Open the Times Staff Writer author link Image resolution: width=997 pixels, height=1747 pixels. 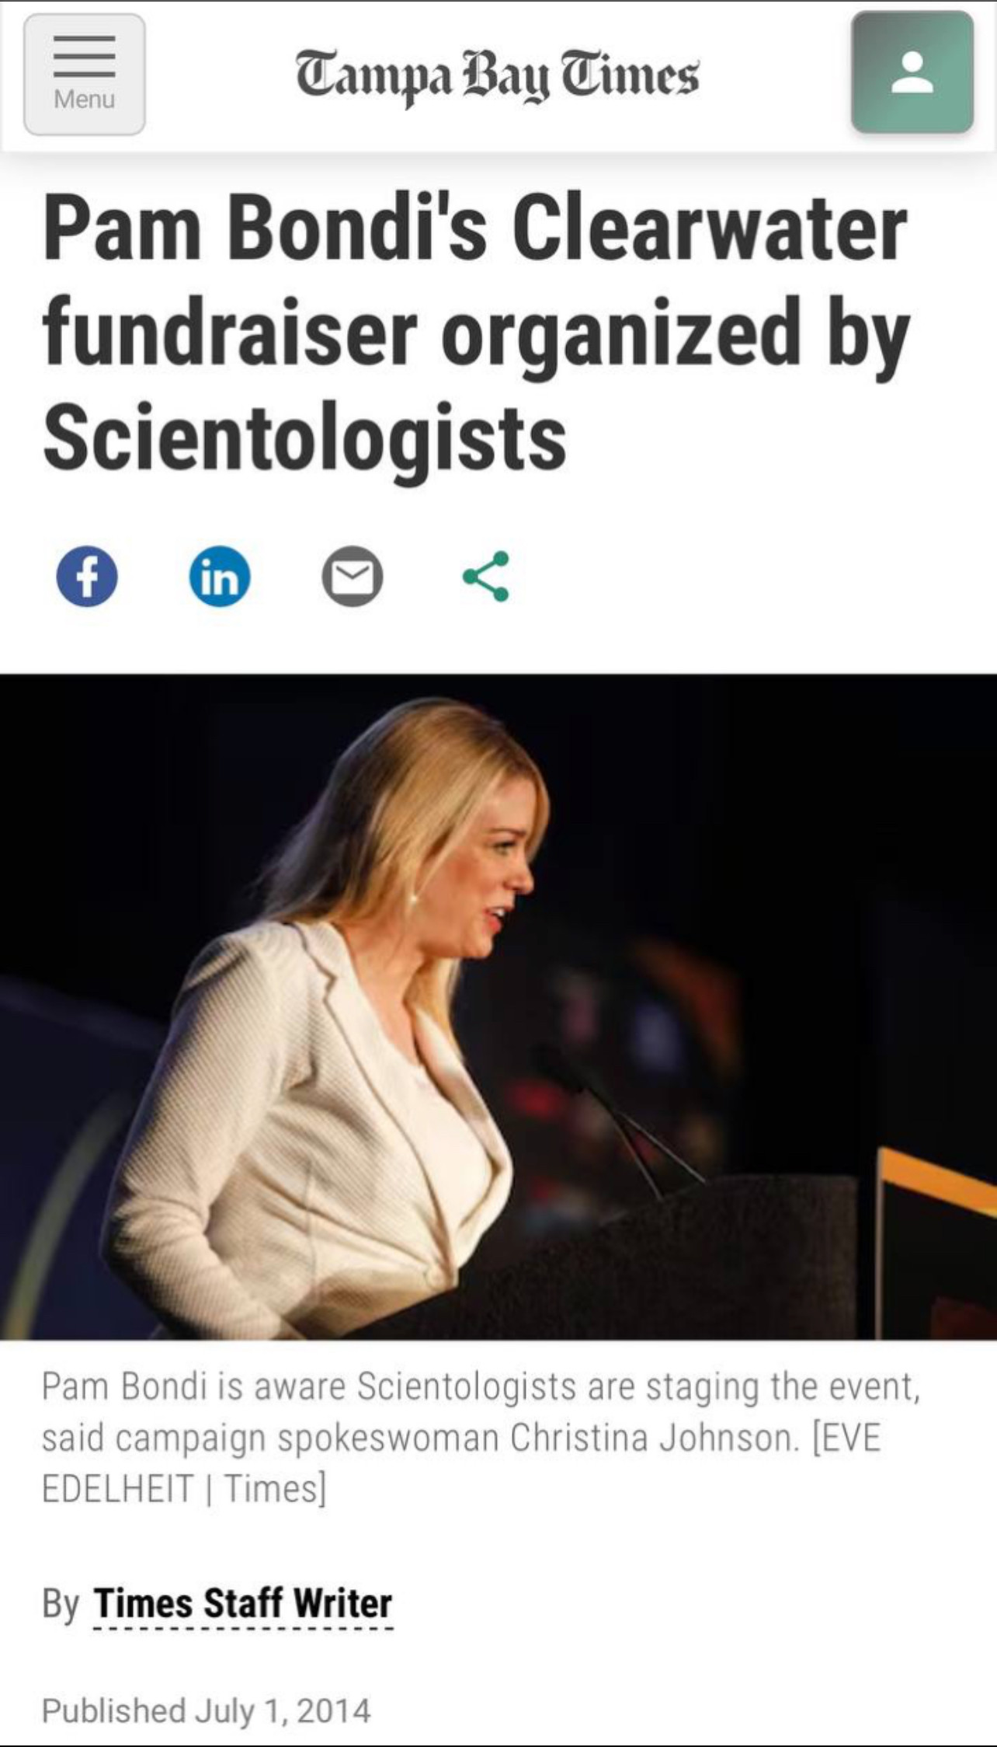click(x=243, y=1603)
